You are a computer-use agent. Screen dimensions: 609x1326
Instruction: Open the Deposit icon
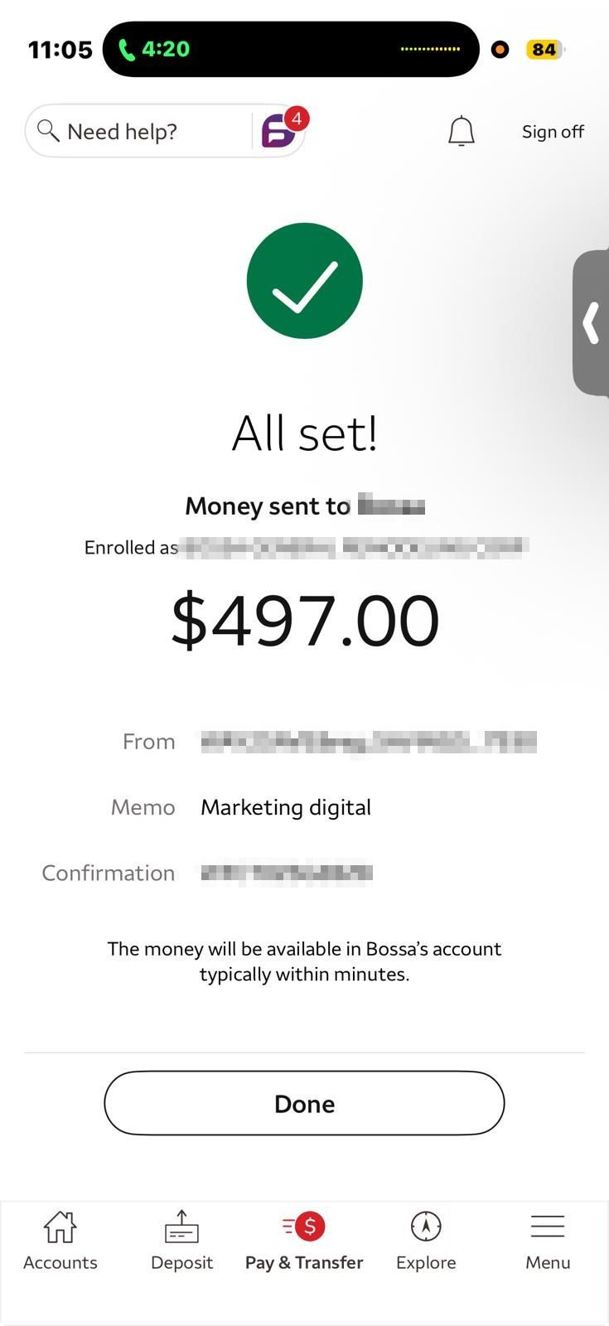pos(181,1227)
